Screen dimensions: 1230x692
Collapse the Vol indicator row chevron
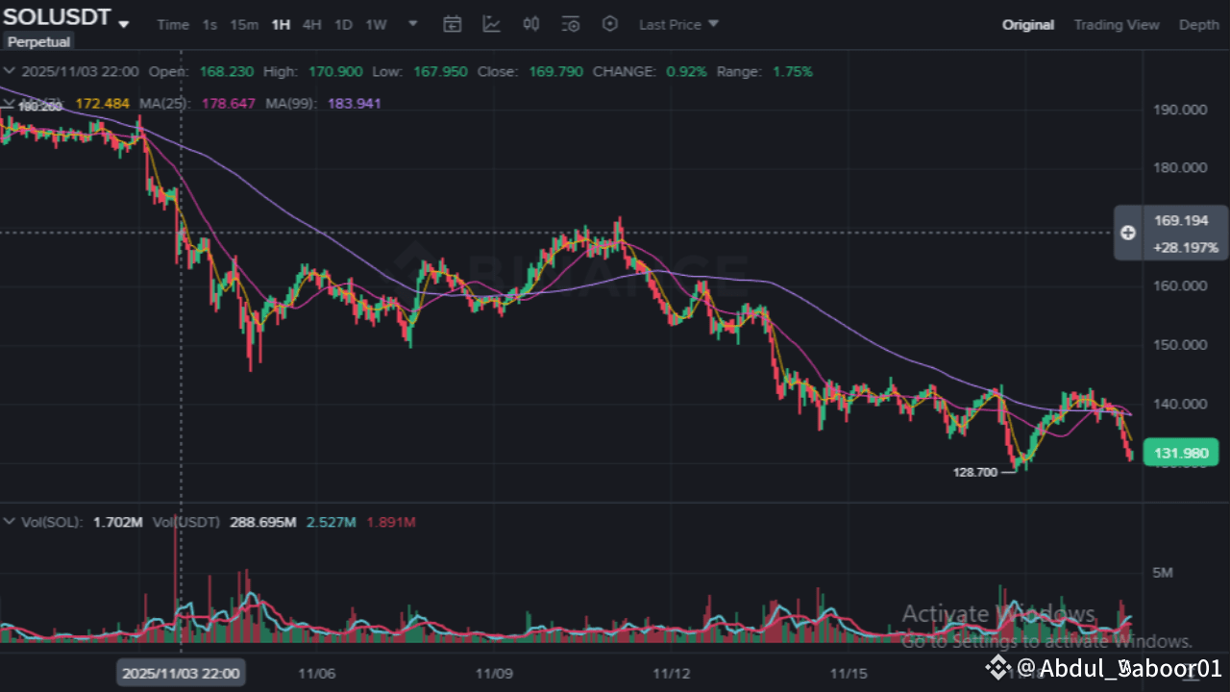10,522
